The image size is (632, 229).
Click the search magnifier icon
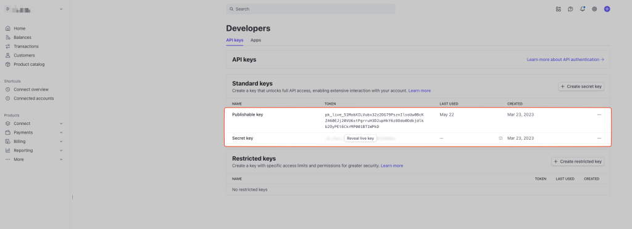[231, 9]
